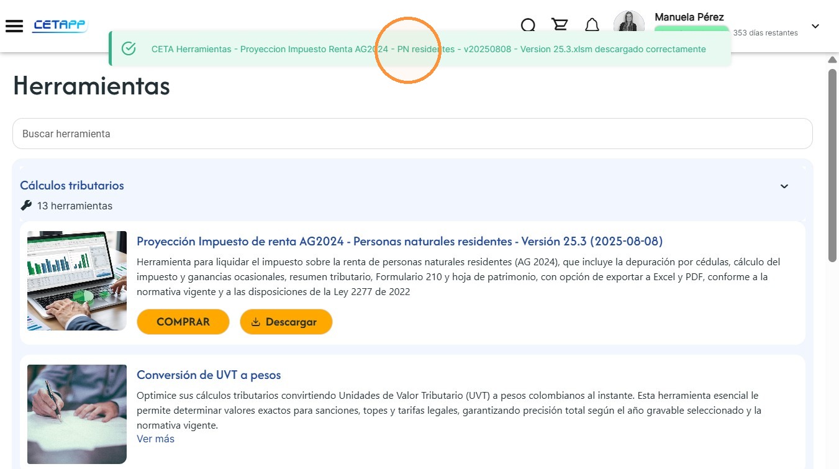The width and height of the screenshot is (839, 469).
Task: Click the vertical page scrollbar
Action: pyautogui.click(x=832, y=165)
